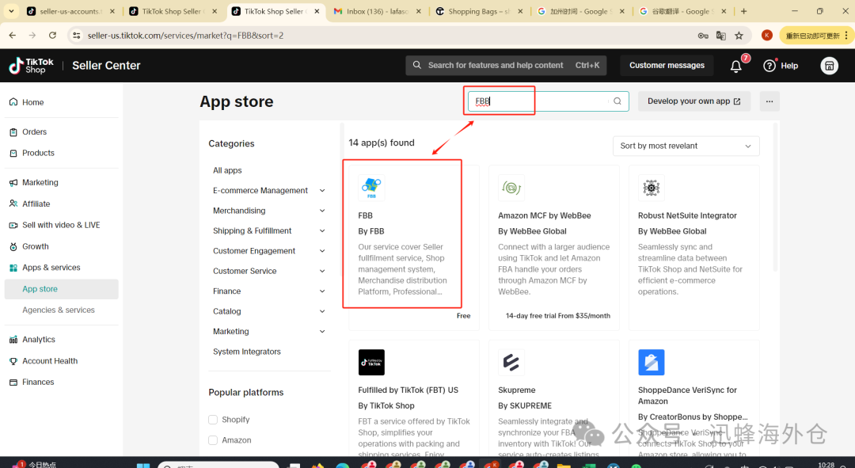Open Customer messages button
Viewport: 855px width, 468px height.
pyautogui.click(x=667, y=66)
